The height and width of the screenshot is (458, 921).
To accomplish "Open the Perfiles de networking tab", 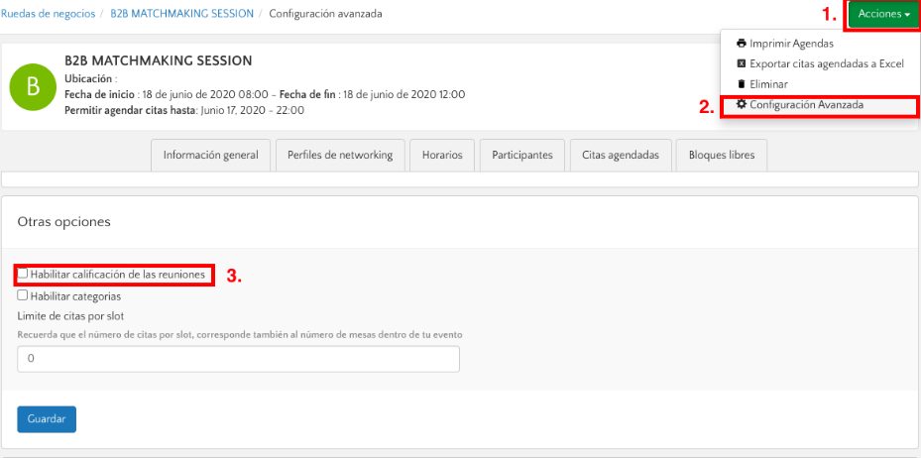I will 339,156.
